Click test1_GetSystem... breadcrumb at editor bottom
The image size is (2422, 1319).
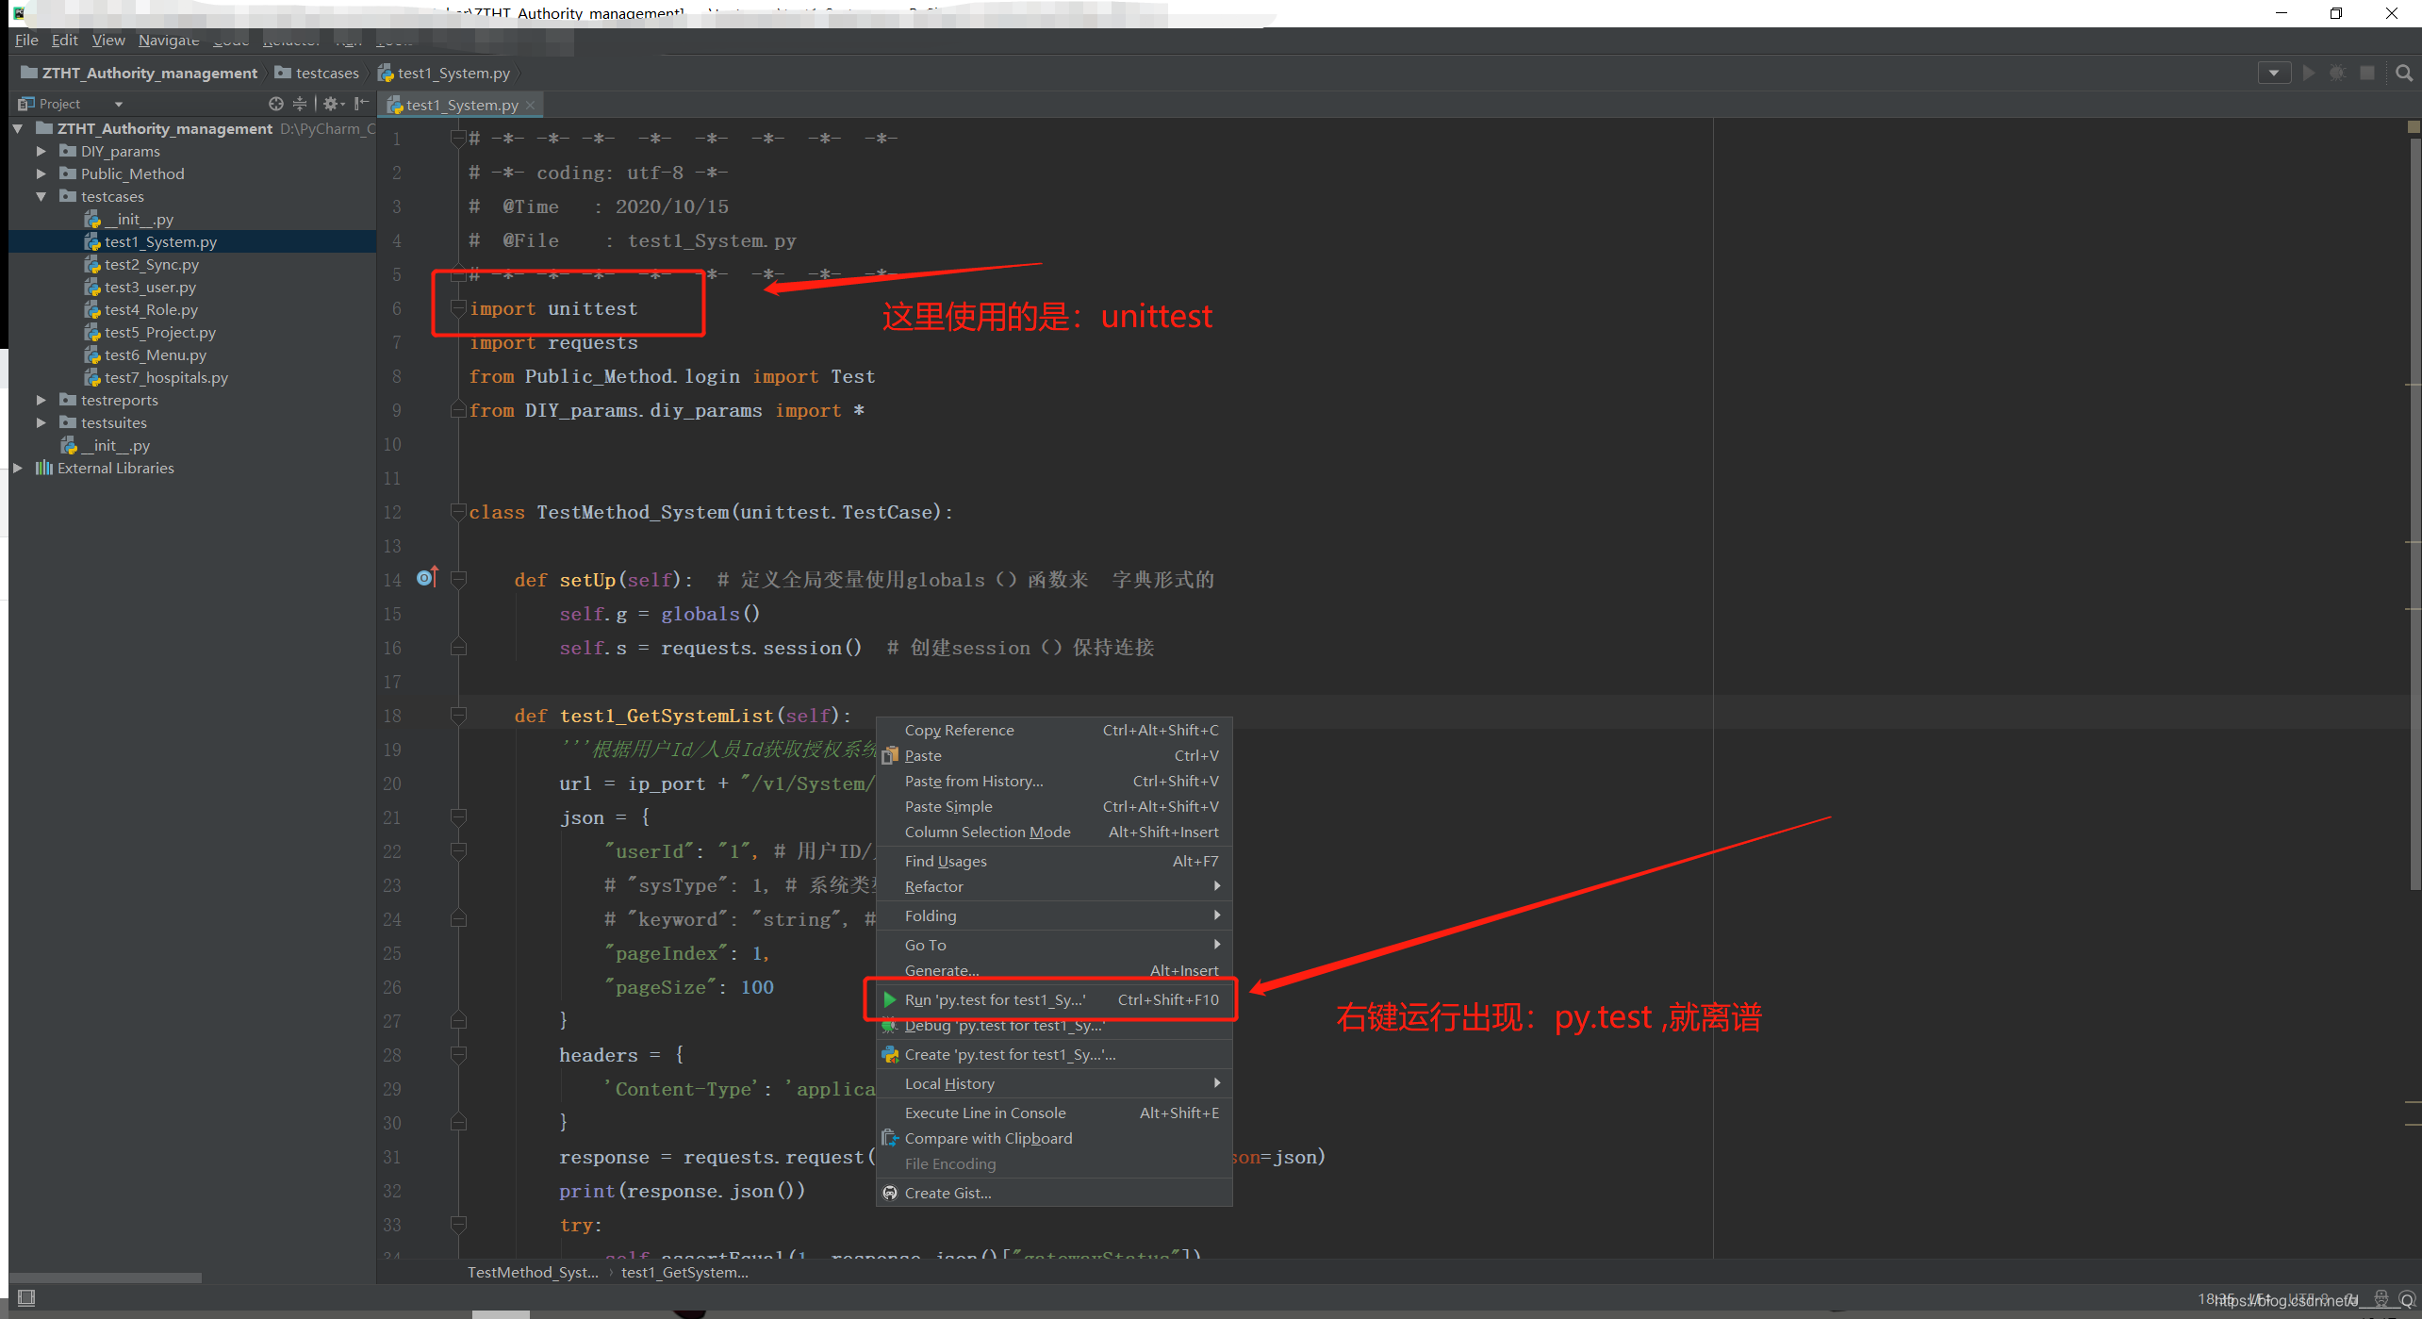684,1272
